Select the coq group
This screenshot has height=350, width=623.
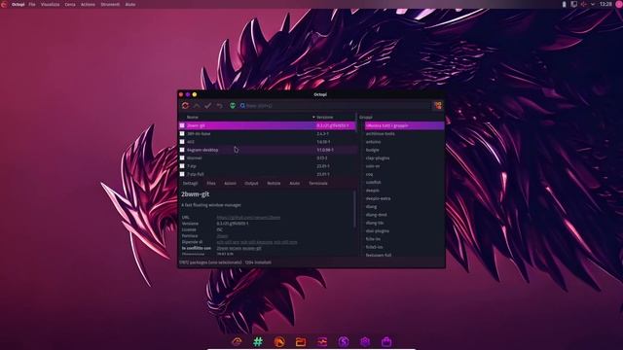coord(369,174)
